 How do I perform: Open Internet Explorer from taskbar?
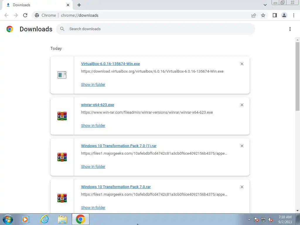click(44, 219)
